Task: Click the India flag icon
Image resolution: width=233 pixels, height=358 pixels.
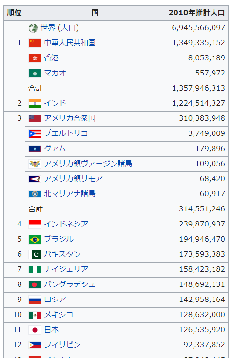Action: pyautogui.click(x=35, y=103)
